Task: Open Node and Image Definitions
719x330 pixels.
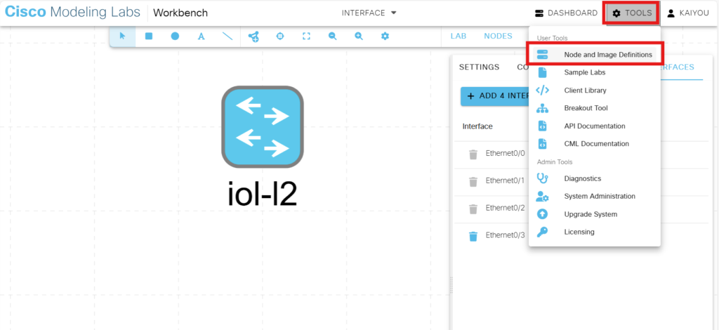Action: point(594,55)
